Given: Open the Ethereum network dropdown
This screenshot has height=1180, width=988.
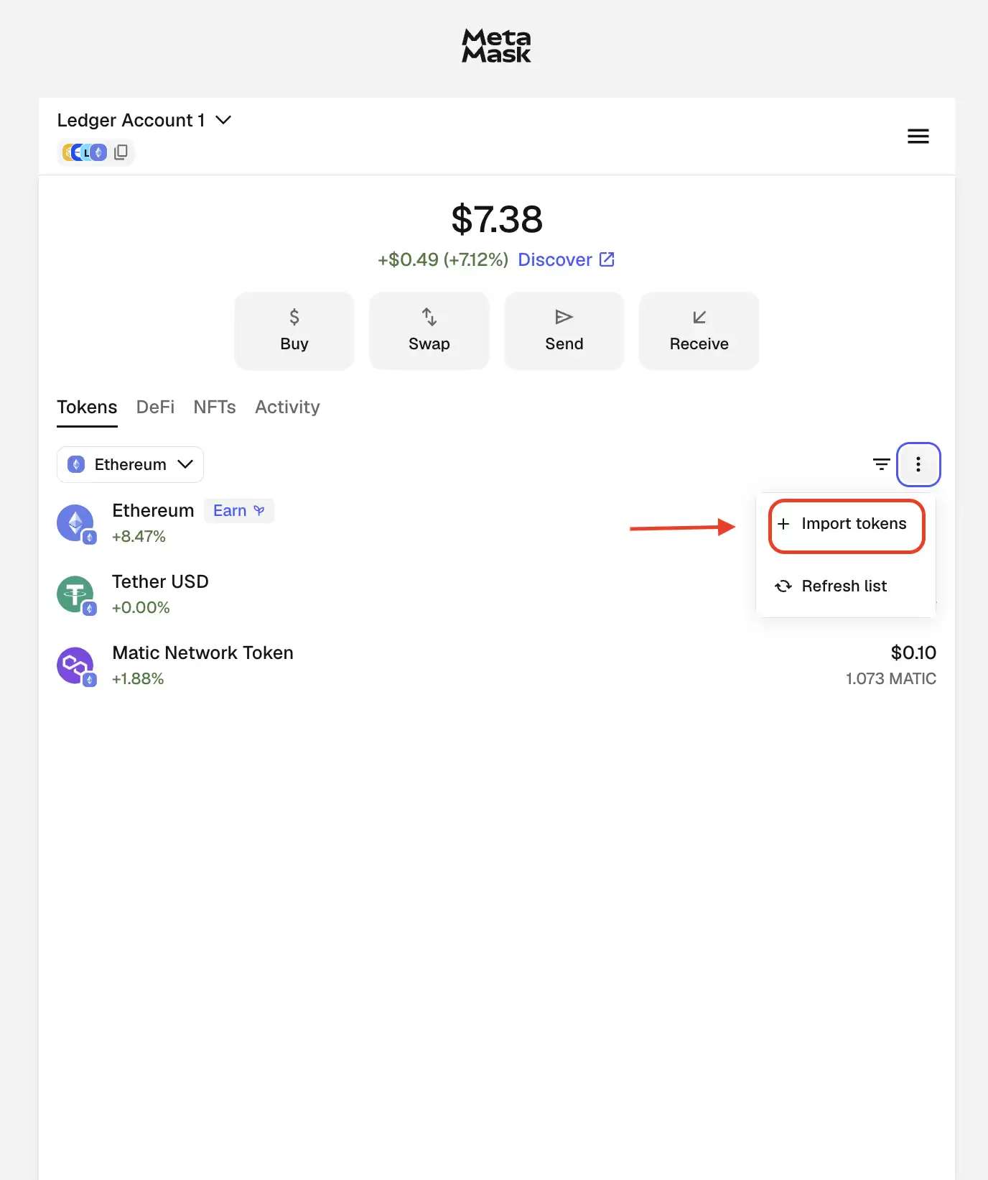Looking at the screenshot, I should pos(130,464).
